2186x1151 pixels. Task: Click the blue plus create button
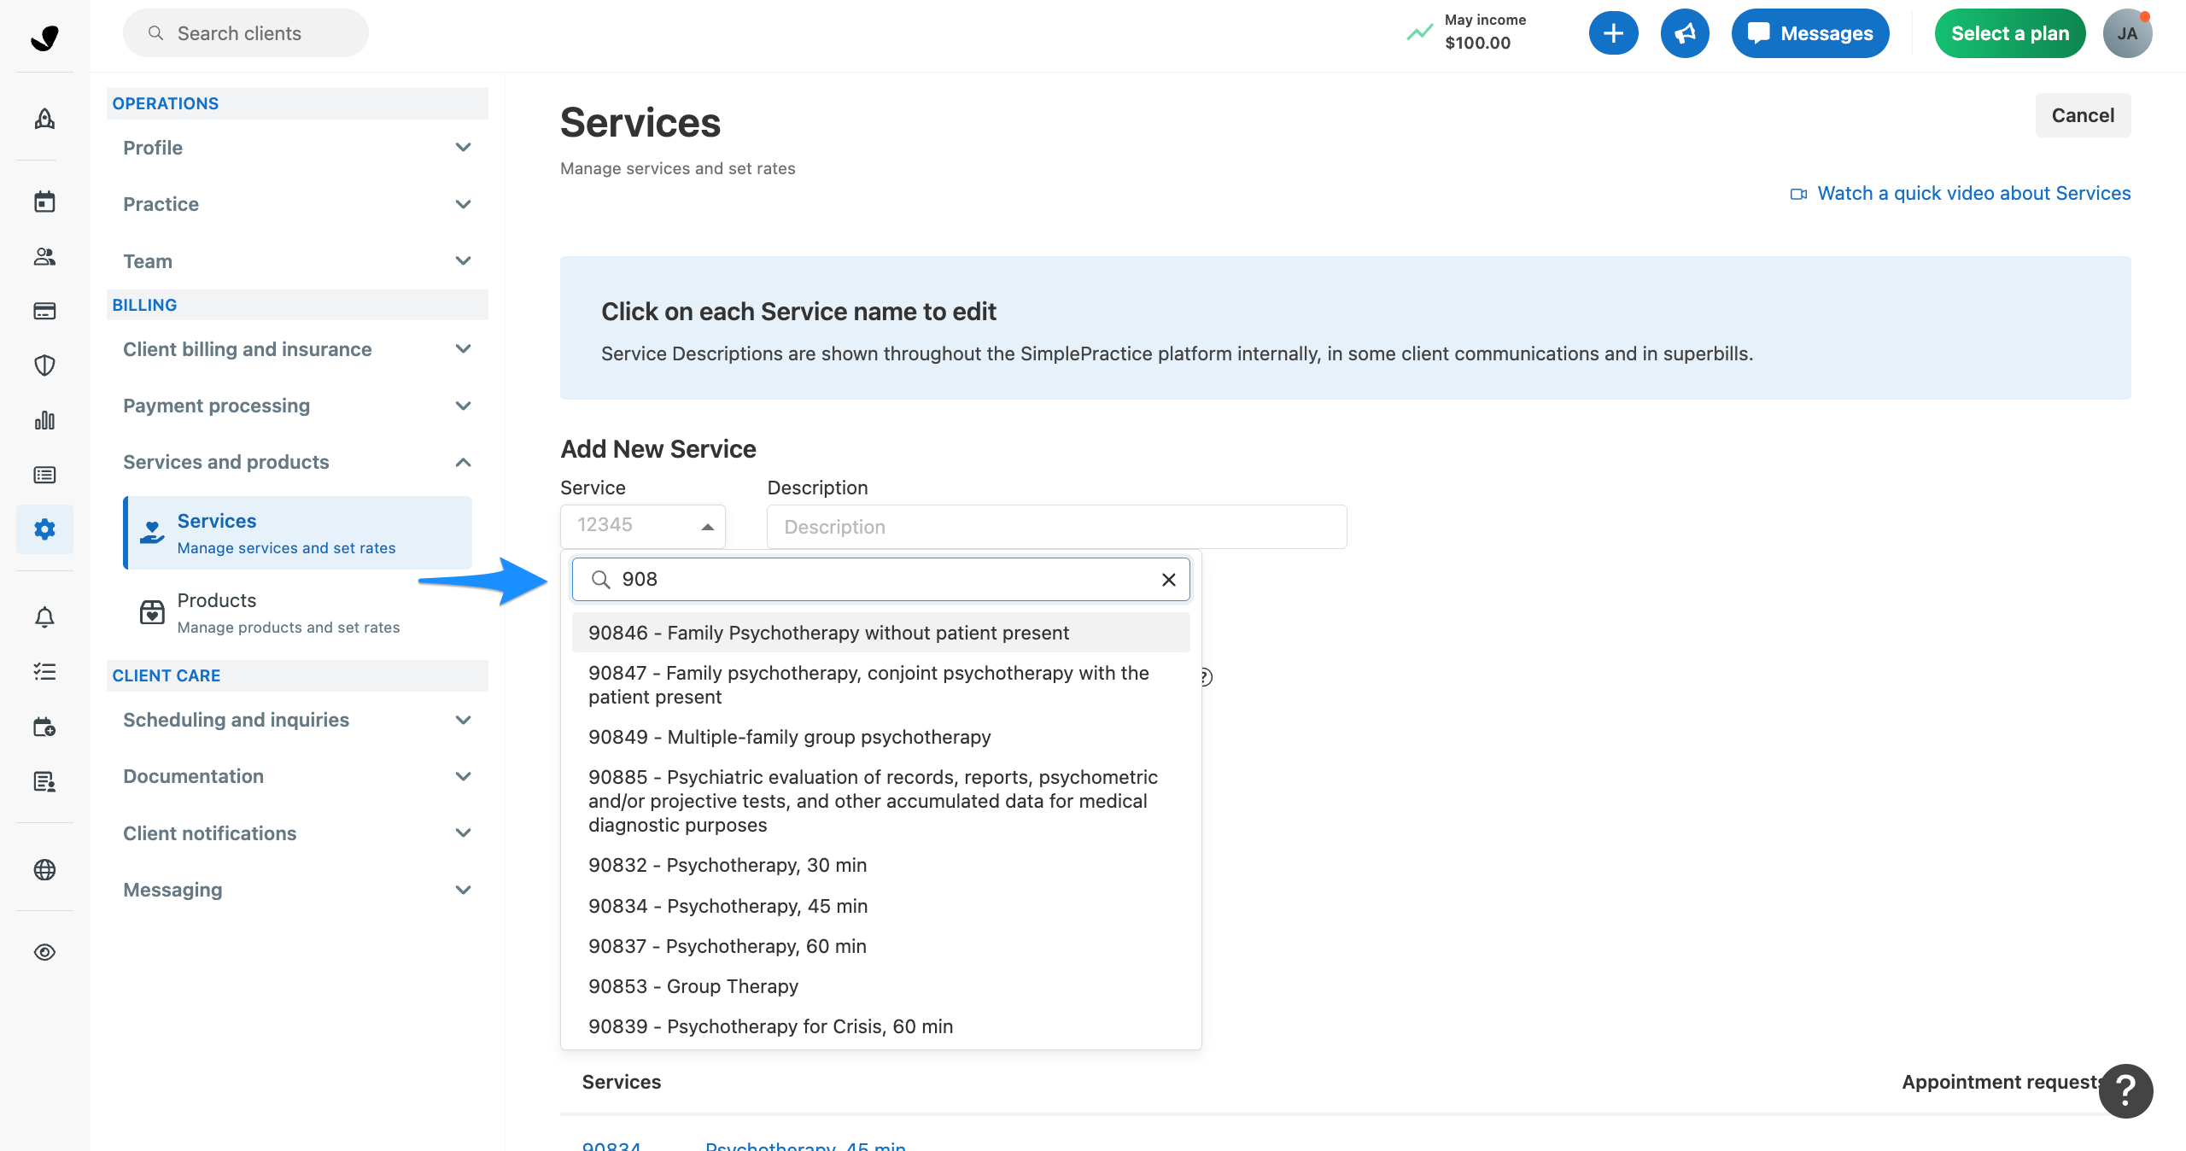coord(1613,33)
